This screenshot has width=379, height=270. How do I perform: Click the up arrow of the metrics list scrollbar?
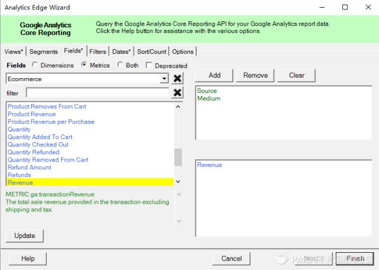[178, 107]
